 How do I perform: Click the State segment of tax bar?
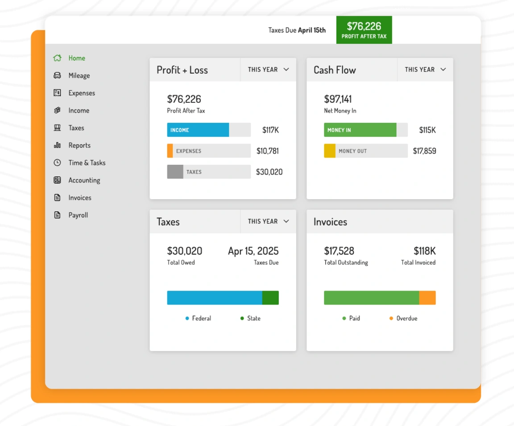[x=270, y=298]
